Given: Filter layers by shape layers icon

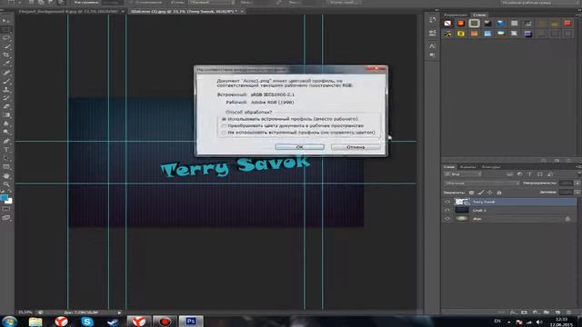Looking at the screenshot, I should [x=539, y=173].
